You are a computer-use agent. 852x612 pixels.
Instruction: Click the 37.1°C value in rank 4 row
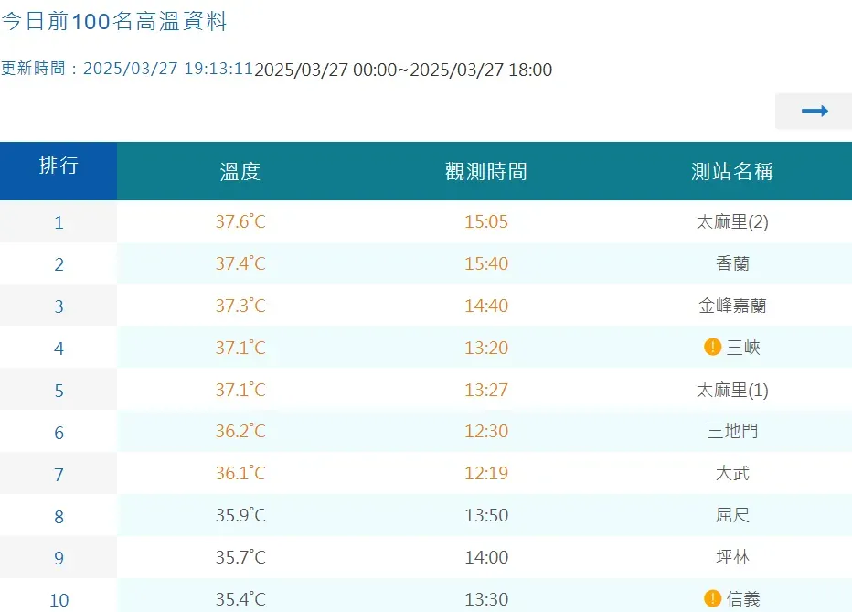(240, 348)
